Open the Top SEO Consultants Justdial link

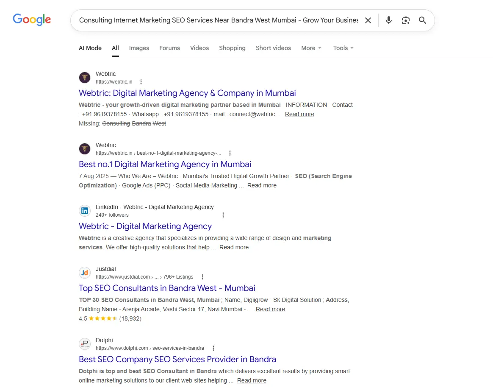(167, 288)
